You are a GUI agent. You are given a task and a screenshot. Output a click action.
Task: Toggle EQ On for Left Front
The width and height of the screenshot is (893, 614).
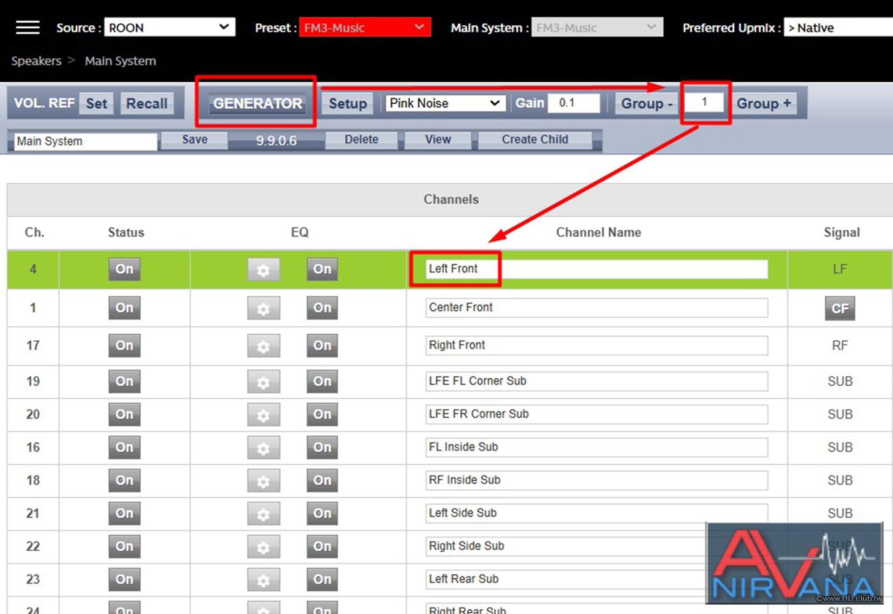point(322,269)
